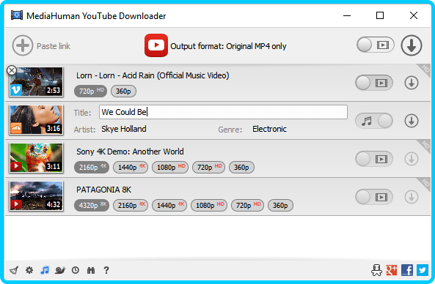Click the broom cleanup icon
This screenshot has height=284, width=435.
(x=14, y=270)
